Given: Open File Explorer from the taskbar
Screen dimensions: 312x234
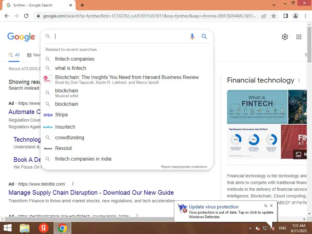Looking at the screenshot, I should pyautogui.click(x=24, y=228).
